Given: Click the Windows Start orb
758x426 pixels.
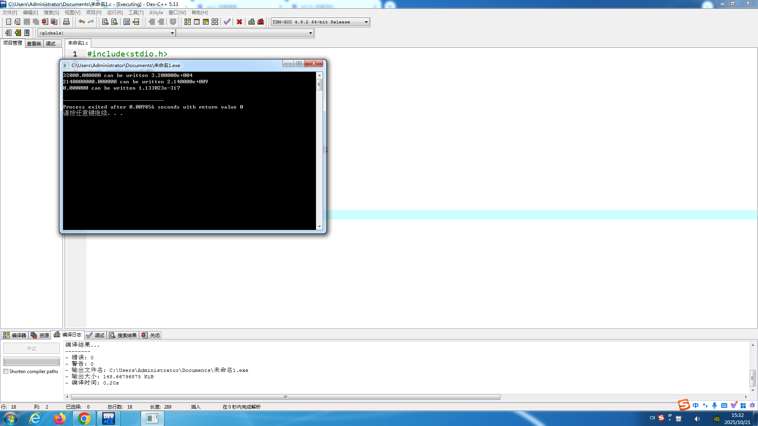Looking at the screenshot, I should (10, 418).
